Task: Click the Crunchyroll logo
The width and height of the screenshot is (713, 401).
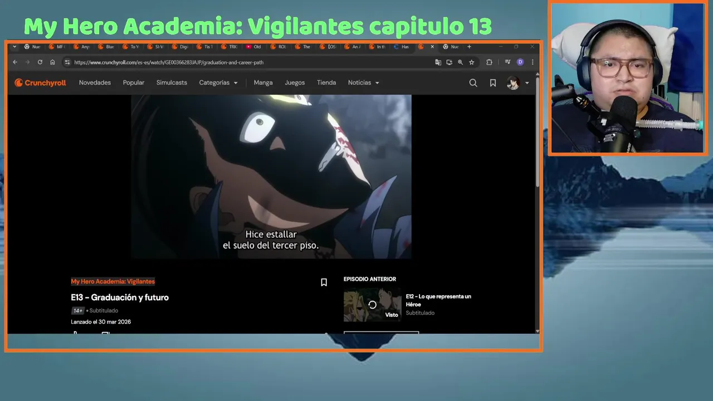Action: 40,82
